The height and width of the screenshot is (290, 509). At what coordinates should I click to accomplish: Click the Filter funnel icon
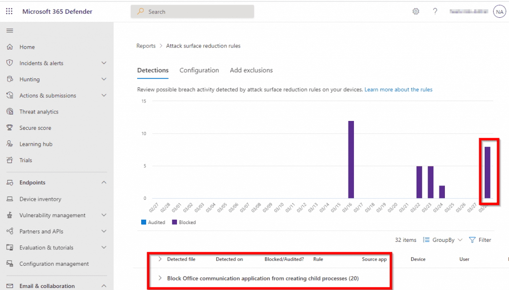[472, 240]
